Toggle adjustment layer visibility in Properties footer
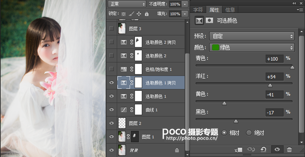Viewport: 305px width, 157px height. tap(277, 149)
